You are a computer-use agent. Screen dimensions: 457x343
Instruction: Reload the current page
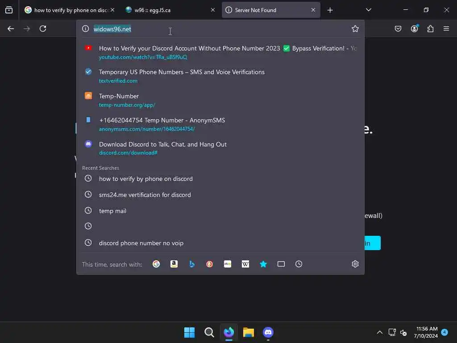[43, 29]
